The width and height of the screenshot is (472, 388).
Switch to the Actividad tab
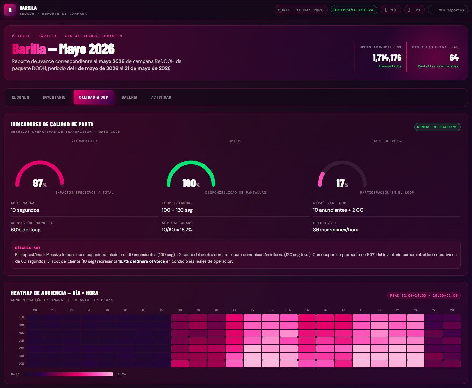tap(161, 97)
